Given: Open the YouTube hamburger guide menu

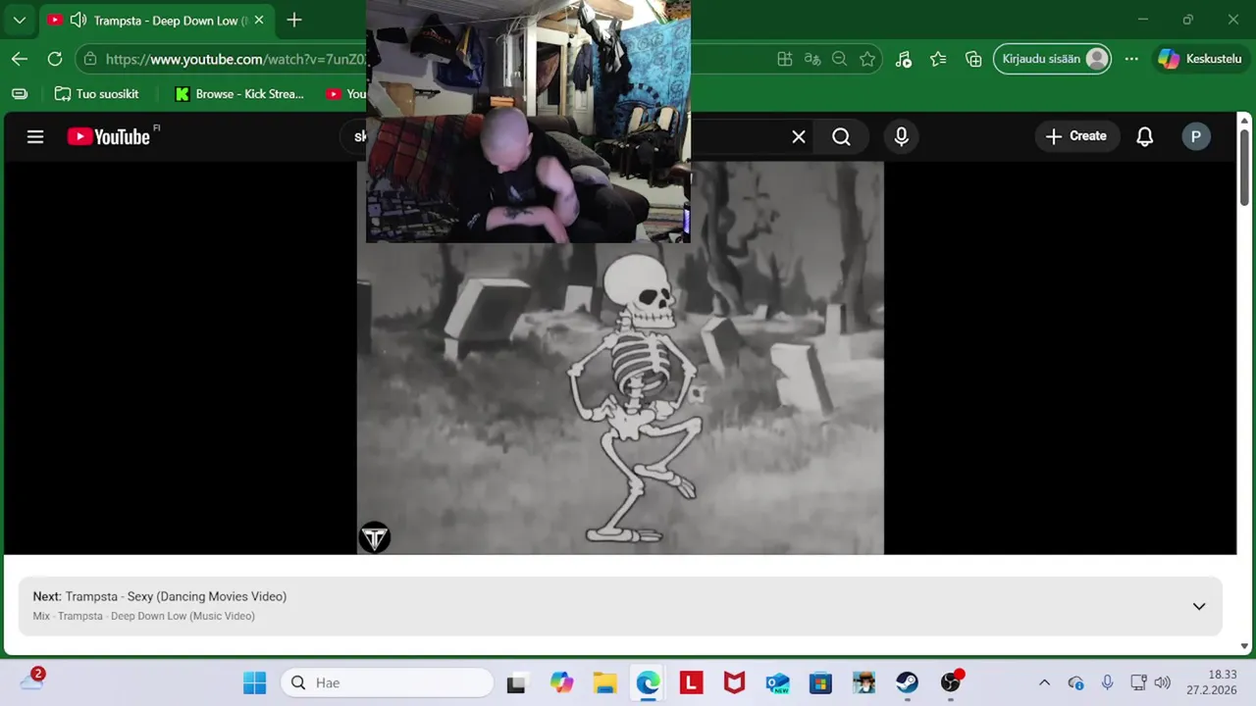Looking at the screenshot, I should (35, 136).
